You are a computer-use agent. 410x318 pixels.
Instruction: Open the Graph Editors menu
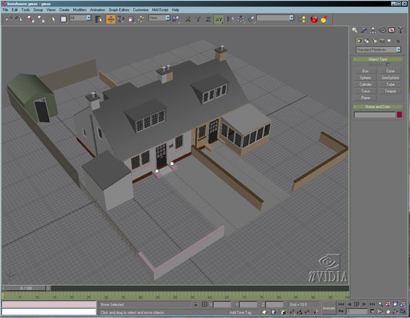coord(119,10)
